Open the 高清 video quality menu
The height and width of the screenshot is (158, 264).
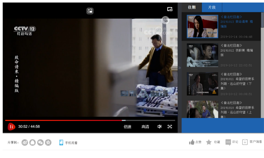[145, 127]
